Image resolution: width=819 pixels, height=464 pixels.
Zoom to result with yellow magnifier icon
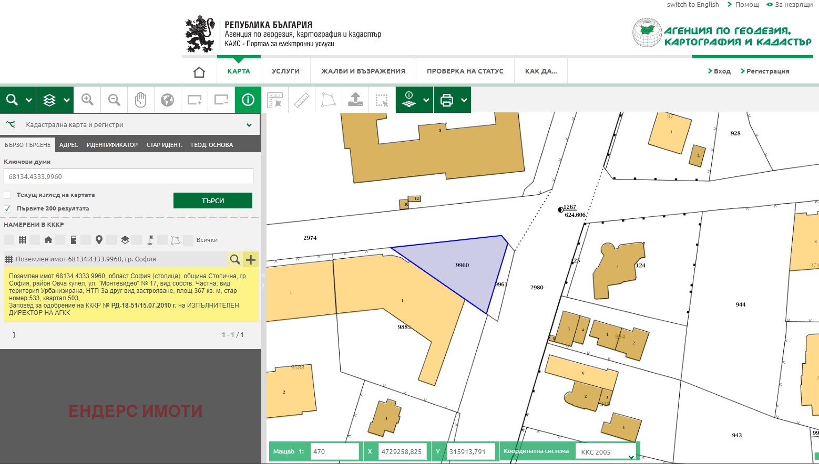coord(235,259)
